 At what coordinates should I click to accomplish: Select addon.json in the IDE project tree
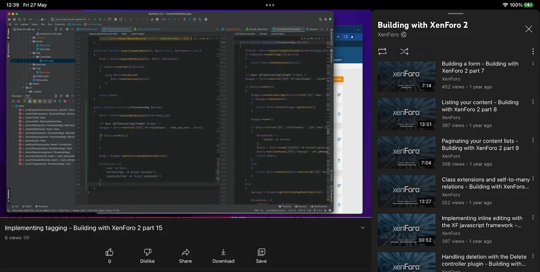41,76
